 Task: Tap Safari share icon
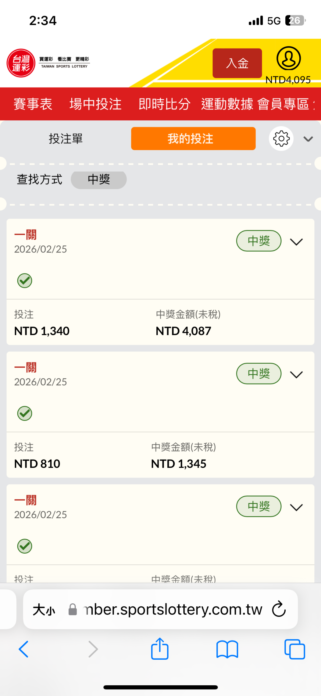[160, 649]
